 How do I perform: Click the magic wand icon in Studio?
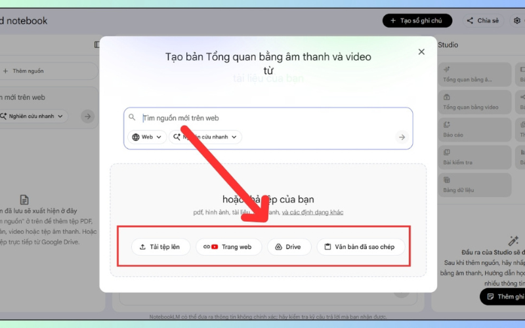(x=513, y=241)
